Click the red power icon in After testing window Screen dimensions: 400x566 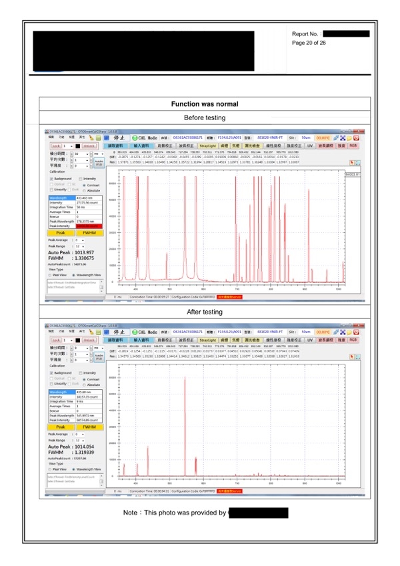pos(356,332)
